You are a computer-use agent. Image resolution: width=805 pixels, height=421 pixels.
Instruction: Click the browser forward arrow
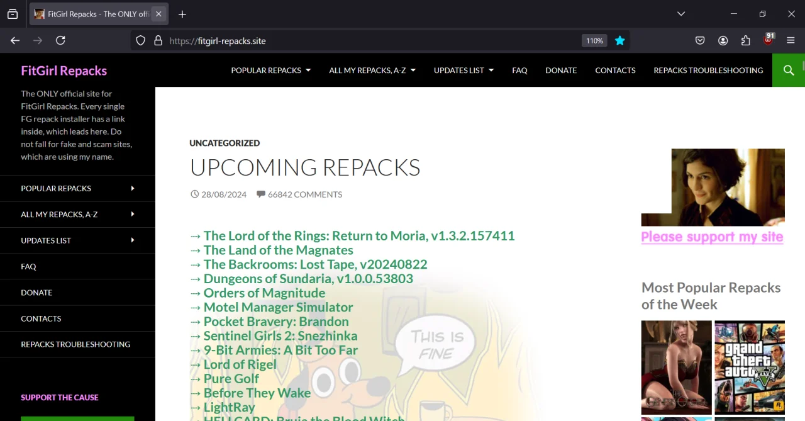[x=38, y=40]
